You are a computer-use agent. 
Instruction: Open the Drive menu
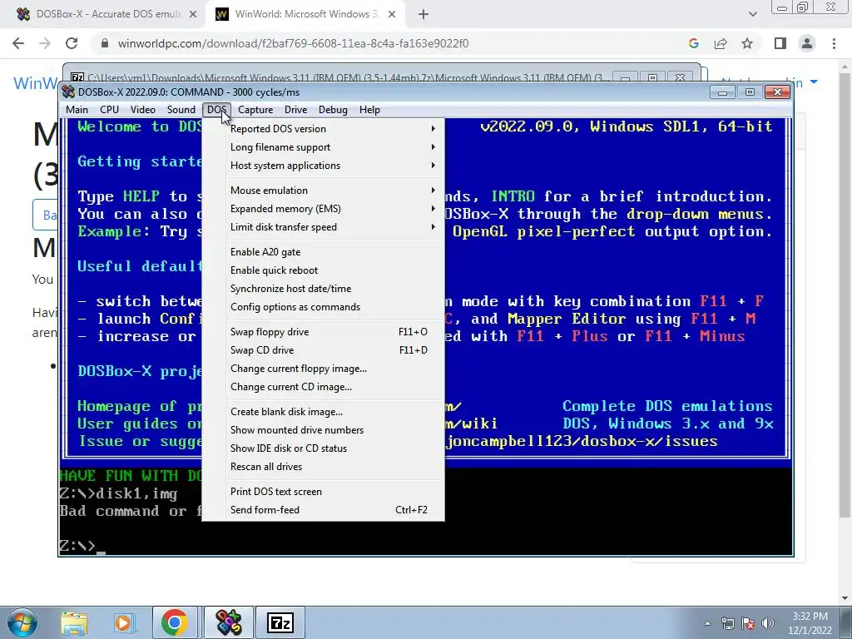[295, 110]
